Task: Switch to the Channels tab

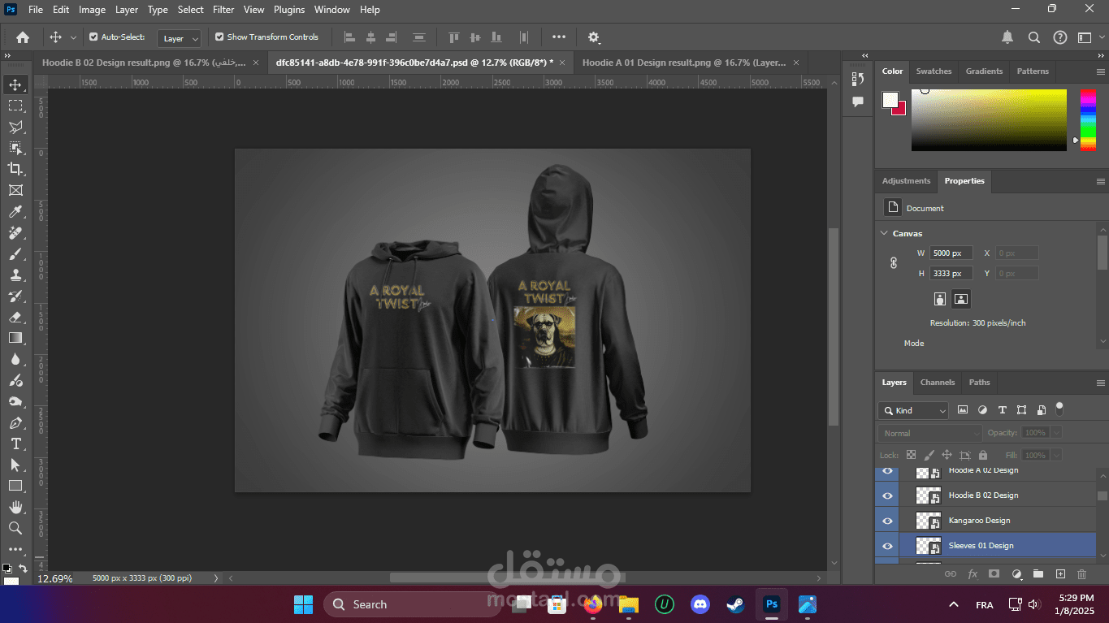Action: [937, 383]
